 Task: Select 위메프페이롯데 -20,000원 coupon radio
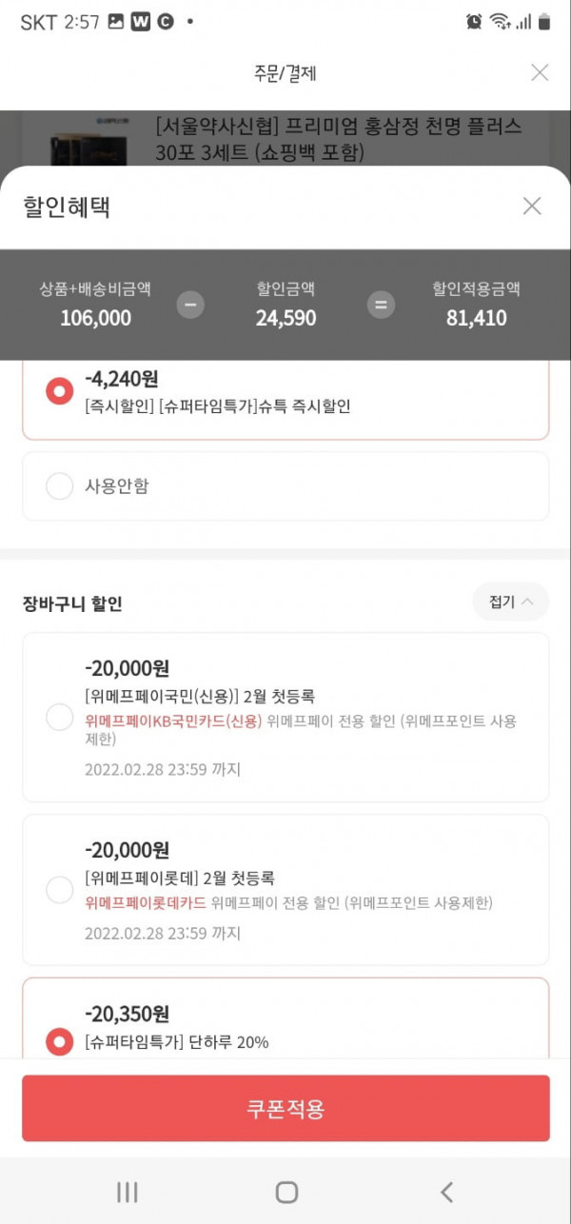[x=59, y=891]
